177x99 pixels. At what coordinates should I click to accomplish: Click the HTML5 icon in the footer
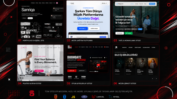click(x=56, y=96)
